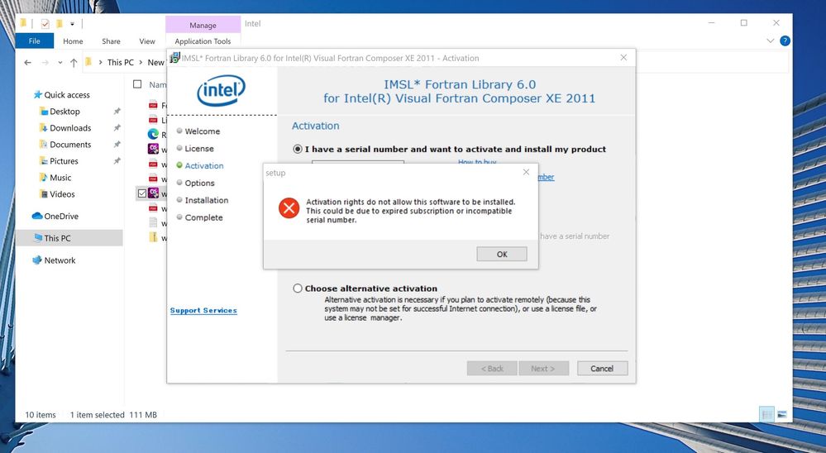Image resolution: width=826 pixels, height=453 pixels.
Task: Select the zipped folder icon in the file list
Action: pos(153,237)
